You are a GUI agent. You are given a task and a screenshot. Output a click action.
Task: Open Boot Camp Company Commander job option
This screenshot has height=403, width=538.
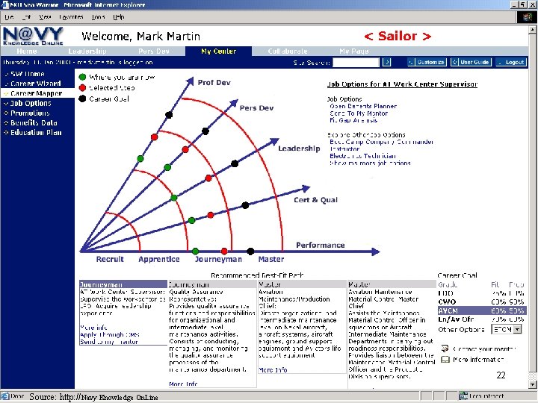coord(382,142)
